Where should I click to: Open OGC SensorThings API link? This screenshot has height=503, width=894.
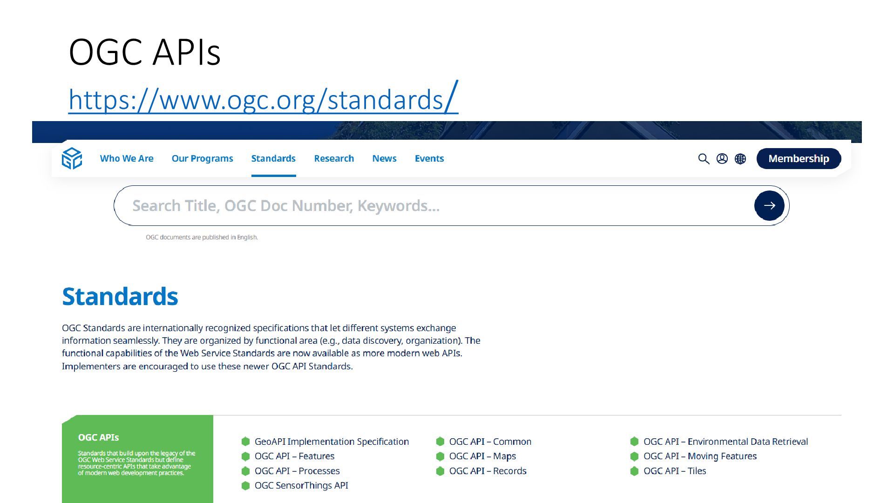[301, 485]
